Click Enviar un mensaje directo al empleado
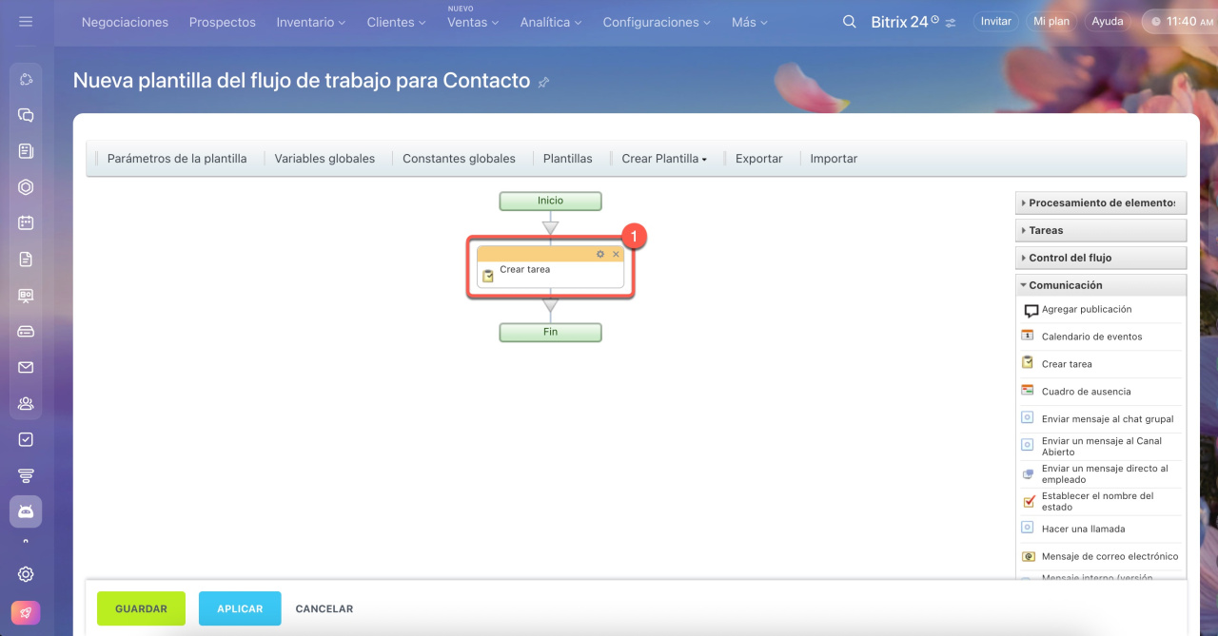The height and width of the screenshot is (636, 1218). (x=1105, y=473)
